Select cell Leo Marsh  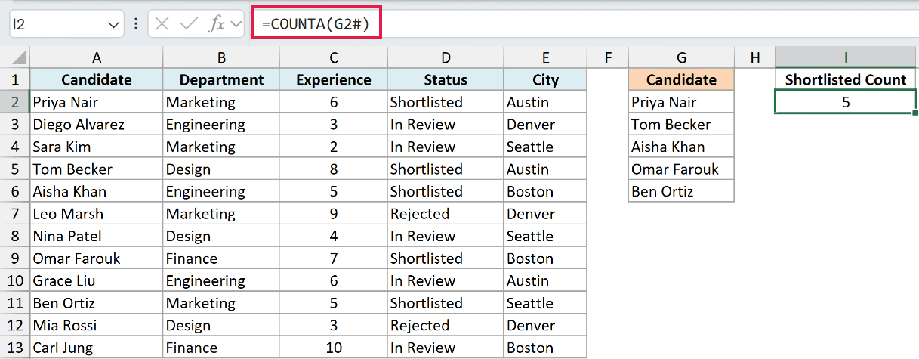point(97,214)
